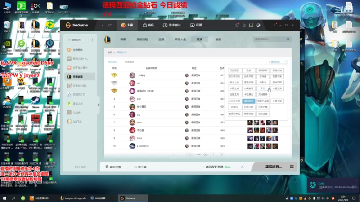Open the 直播 tab in WeGame top bar

196,25
